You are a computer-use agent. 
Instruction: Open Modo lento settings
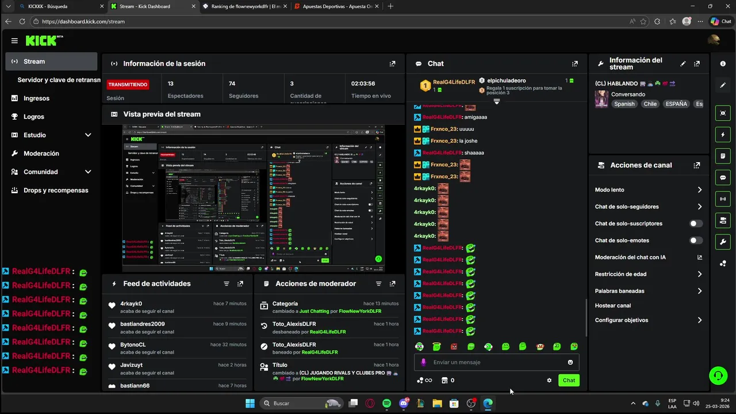click(649, 190)
